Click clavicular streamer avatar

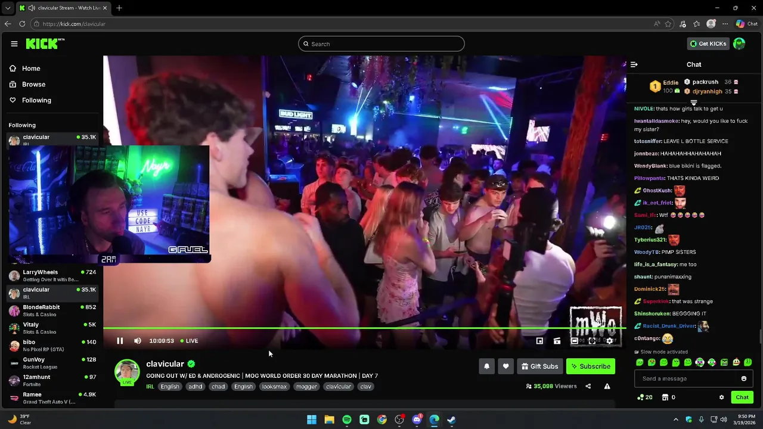click(127, 372)
